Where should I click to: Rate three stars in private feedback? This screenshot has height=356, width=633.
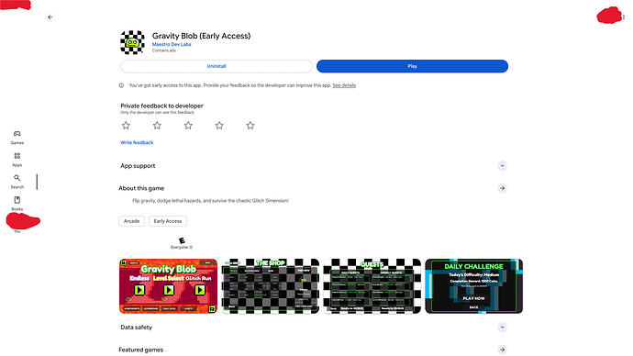click(188, 126)
